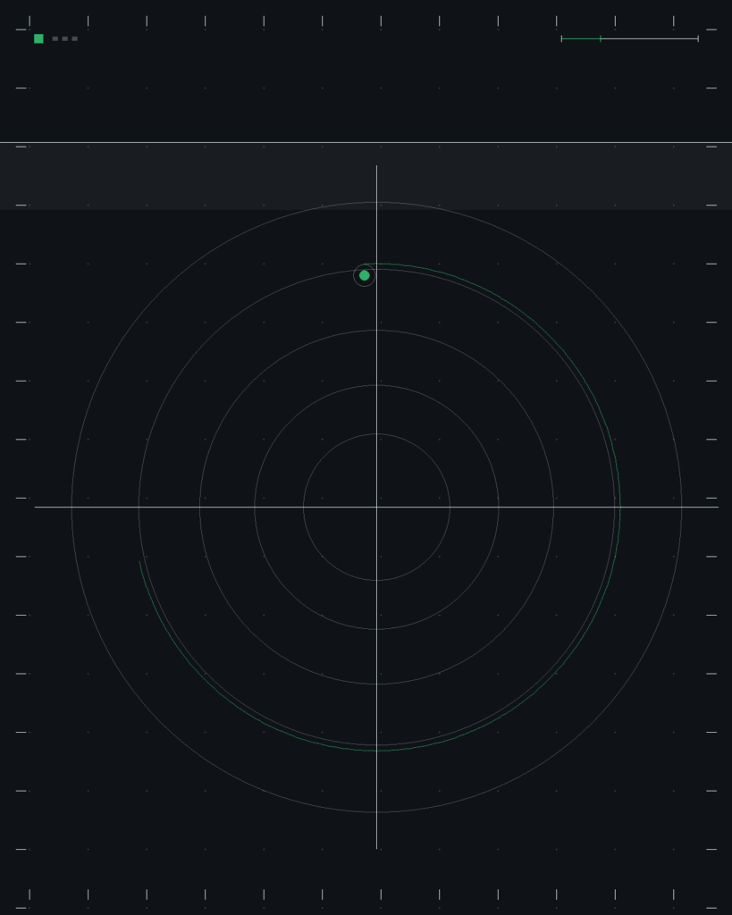Click the top end of the vertical axis line
The image size is (732, 915).
coord(376,166)
